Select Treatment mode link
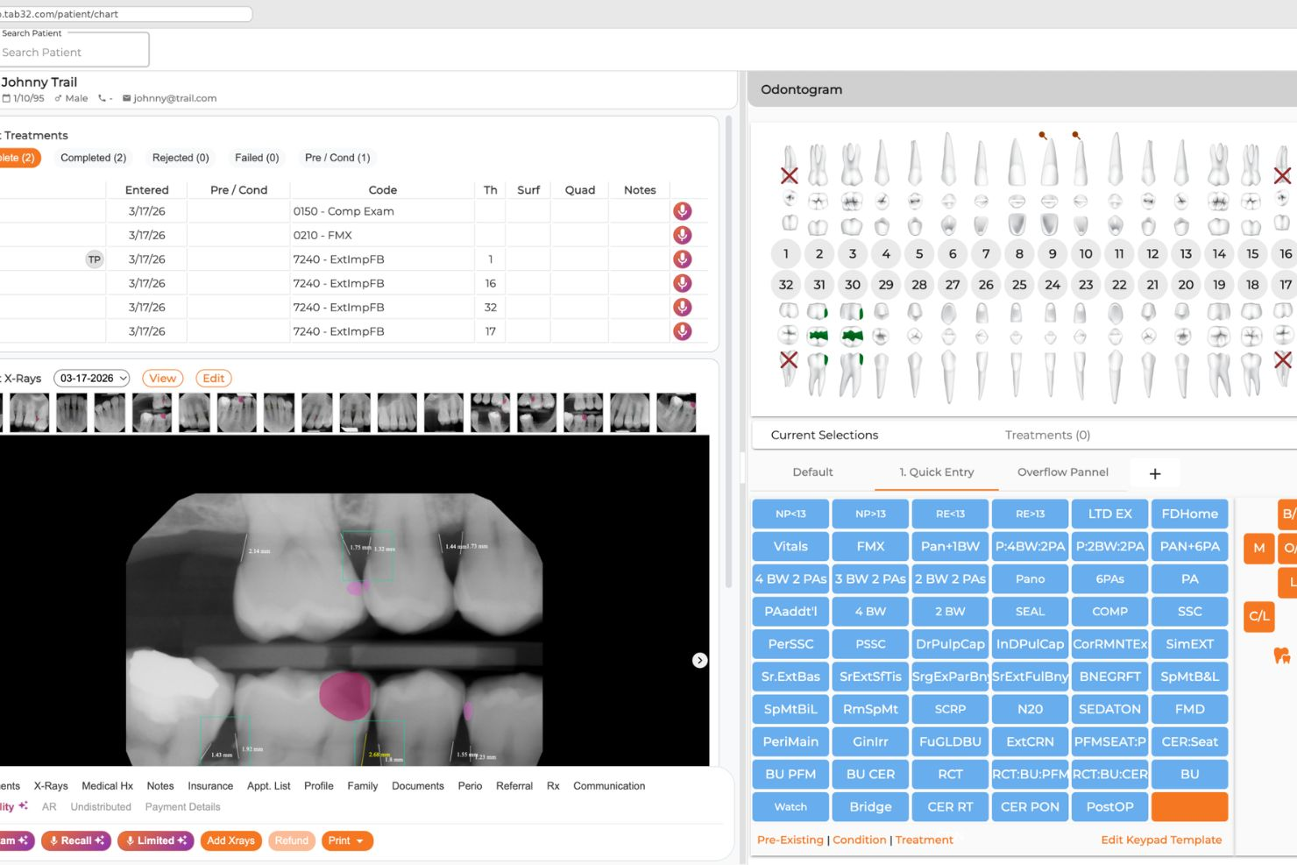 (x=924, y=840)
